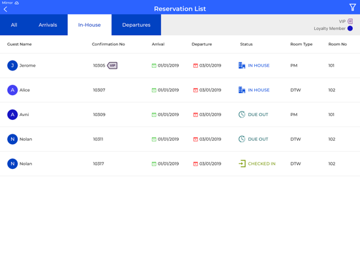Viewport: 360px width, 270px height.
Task: Go back using the top-left arrow
Action: point(5,9)
